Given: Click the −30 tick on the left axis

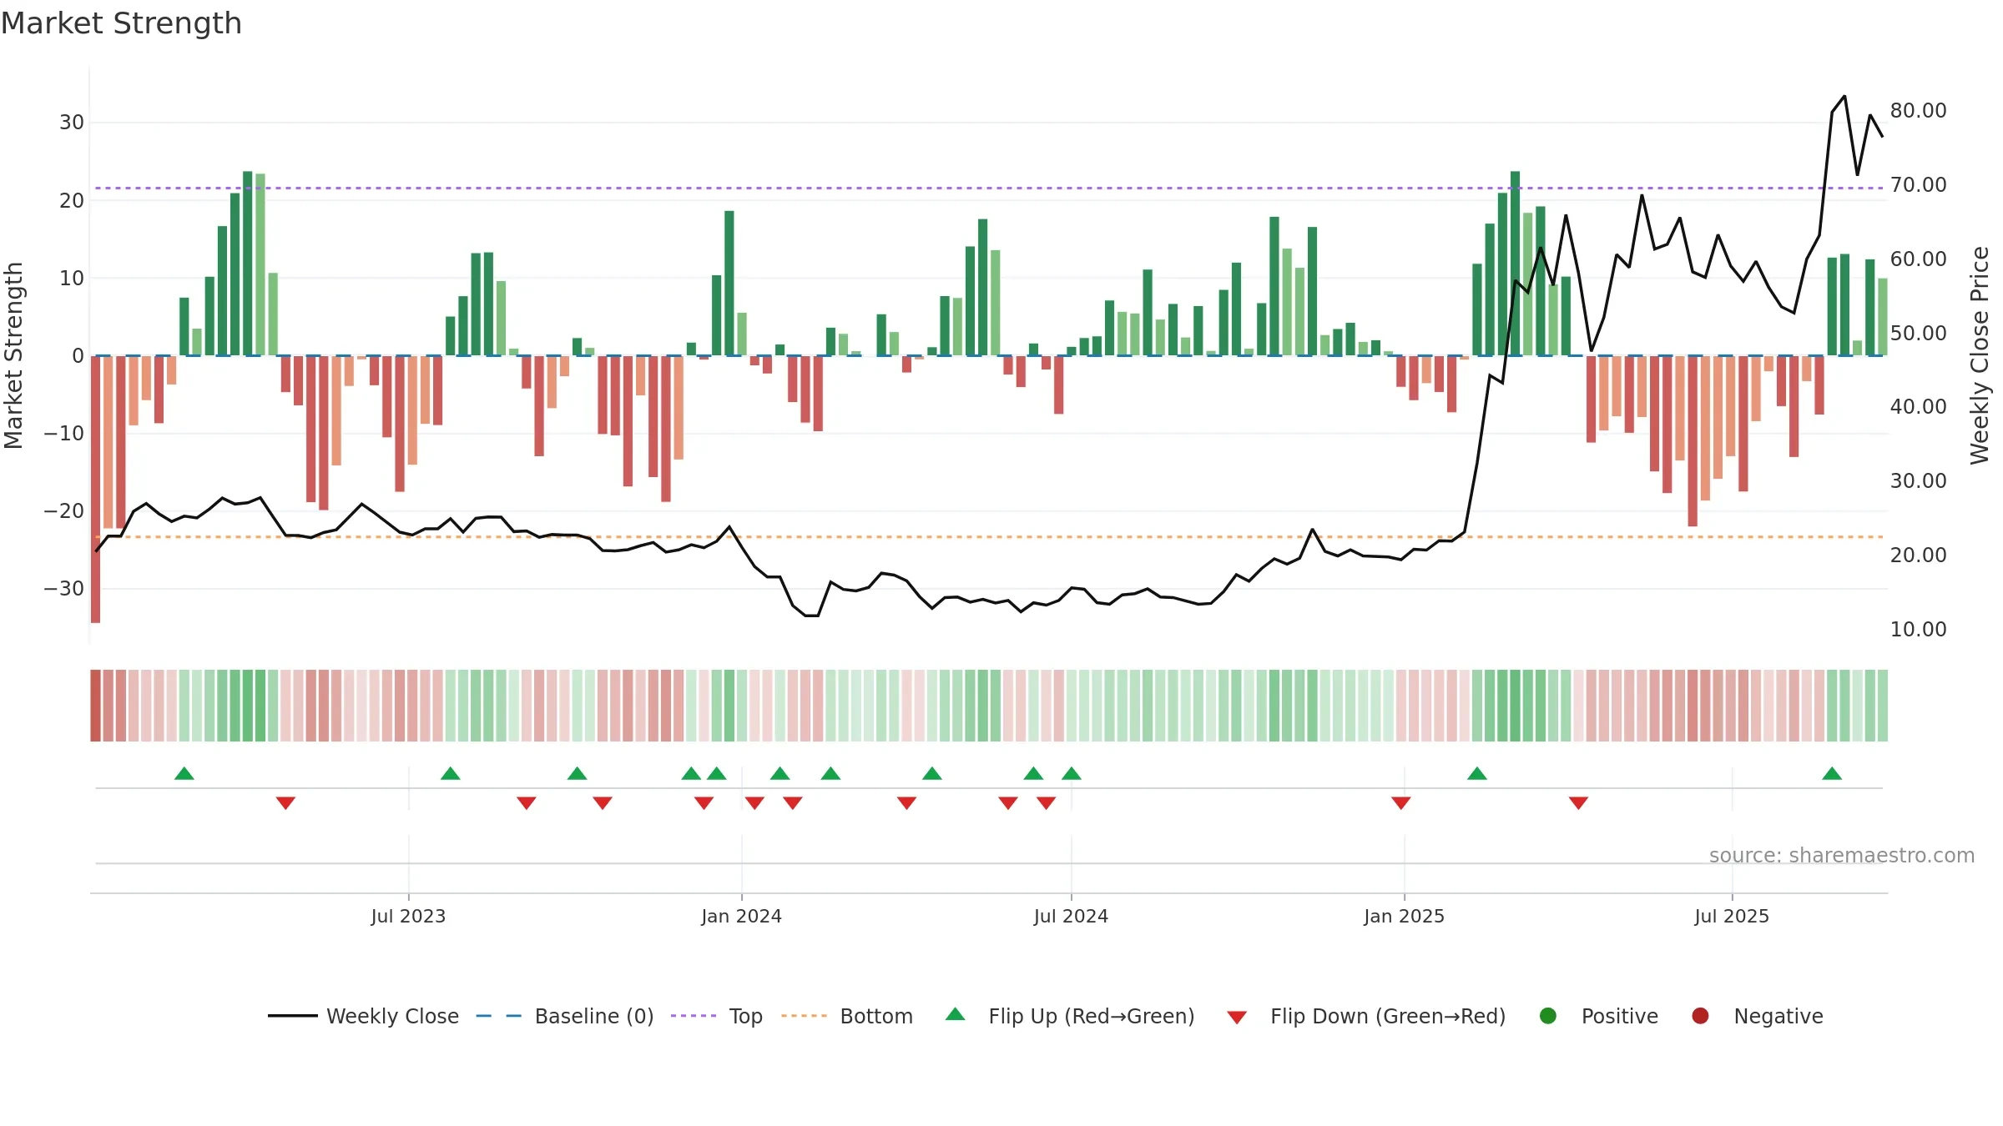Looking at the screenshot, I should tap(64, 588).
